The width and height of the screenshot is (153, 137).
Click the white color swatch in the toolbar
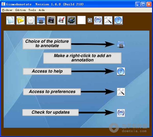[x=81, y=20]
